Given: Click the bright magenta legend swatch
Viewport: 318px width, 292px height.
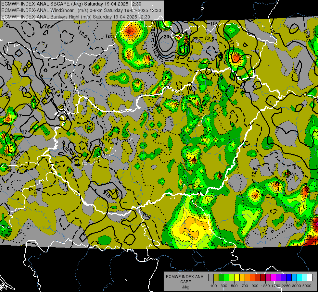Looking at the screenshot, I should coord(273,278).
